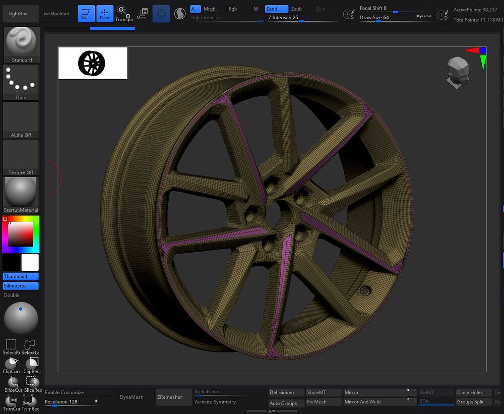Viewport: 504px width, 414px height.
Task: Adjust the Draw Size slider
Action: 388,18
